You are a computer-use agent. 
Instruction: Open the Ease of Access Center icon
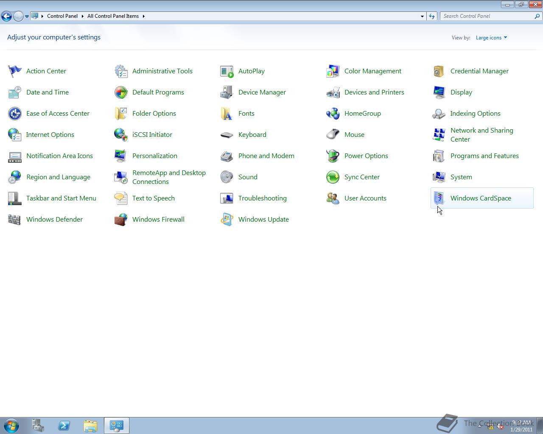point(15,114)
